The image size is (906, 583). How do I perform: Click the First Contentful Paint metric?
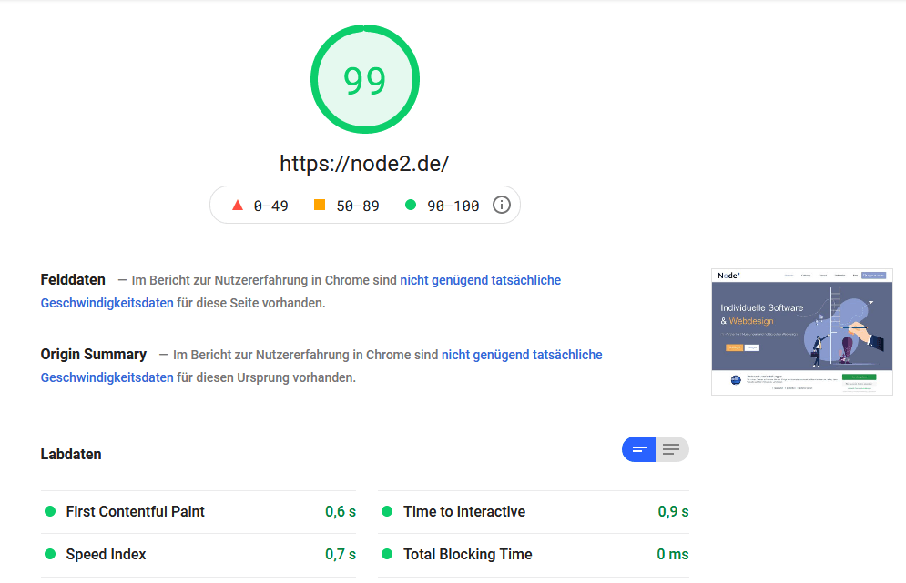coord(199,512)
